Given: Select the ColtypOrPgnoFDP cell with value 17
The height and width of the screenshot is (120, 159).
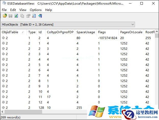Looking at the screenshot, I should [x=49, y=97].
